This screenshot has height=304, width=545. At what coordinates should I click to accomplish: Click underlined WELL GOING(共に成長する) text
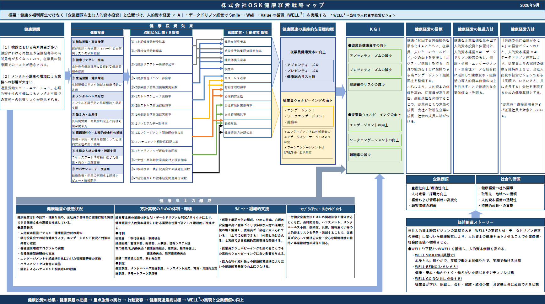[x=438, y=279]
